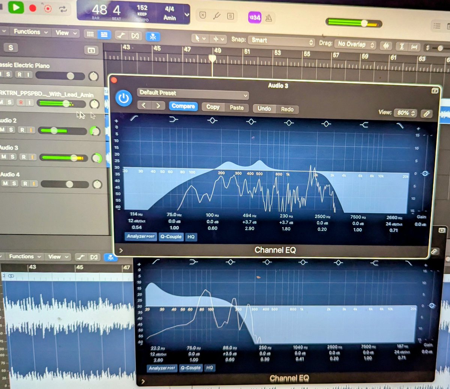Click the active list view icon in Tracks toolbar
Viewport: 450px width, 389px height.
point(104,35)
